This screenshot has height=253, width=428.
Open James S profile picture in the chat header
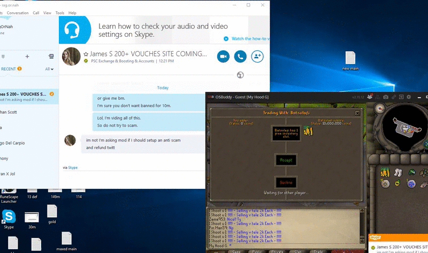[71, 57]
